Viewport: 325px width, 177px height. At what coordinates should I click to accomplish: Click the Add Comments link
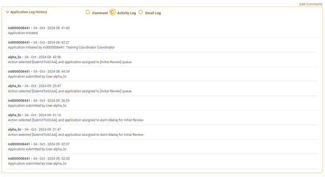point(310,4)
